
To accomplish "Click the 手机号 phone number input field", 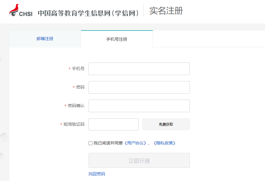I will (x=139, y=69).
